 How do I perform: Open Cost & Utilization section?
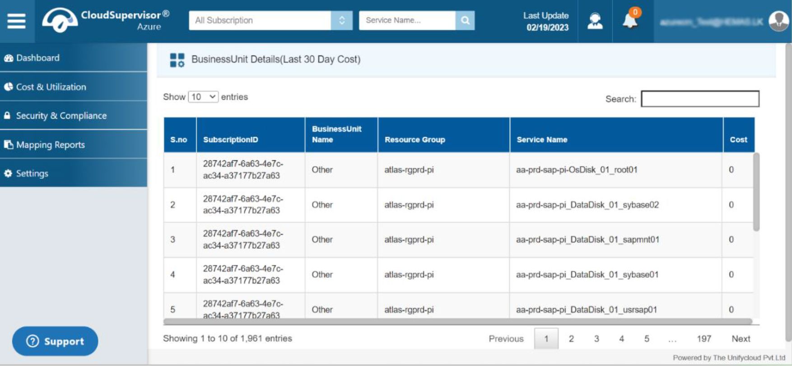pos(74,87)
